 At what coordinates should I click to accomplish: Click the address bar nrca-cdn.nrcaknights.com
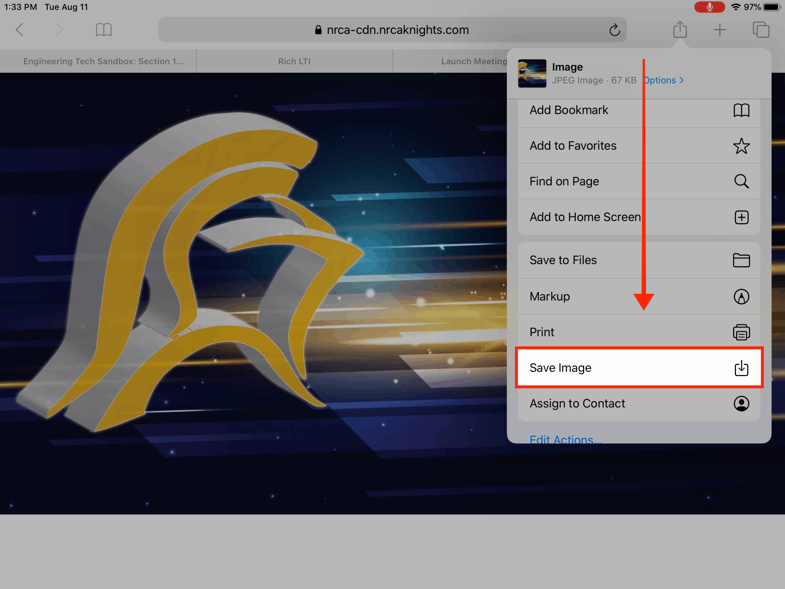[392, 30]
